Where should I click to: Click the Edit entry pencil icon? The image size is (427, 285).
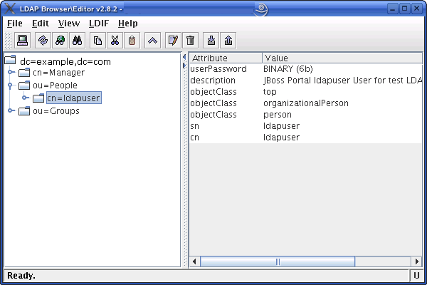(x=173, y=41)
